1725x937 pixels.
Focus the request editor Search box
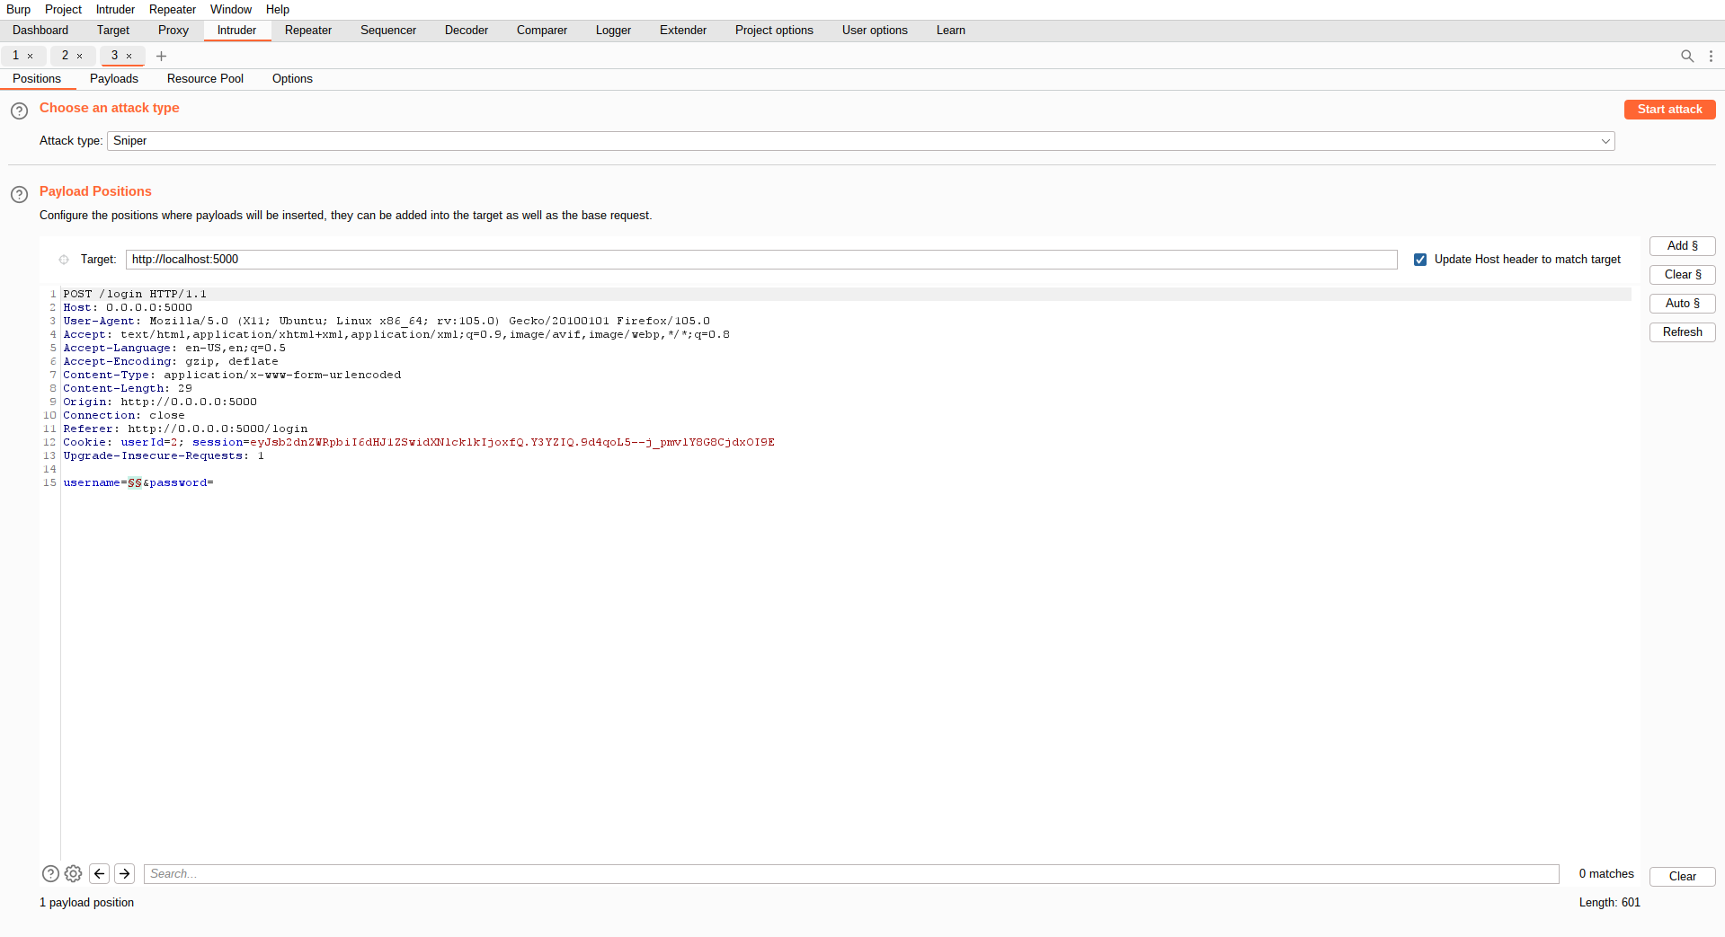850,874
